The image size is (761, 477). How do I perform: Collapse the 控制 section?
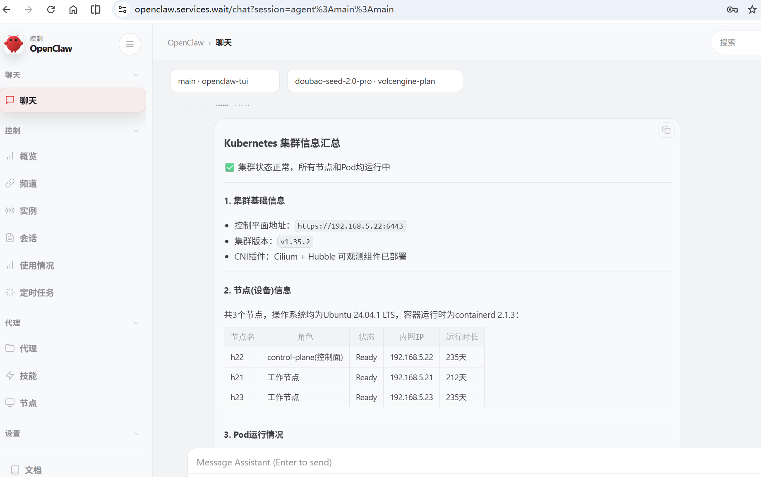pos(136,131)
